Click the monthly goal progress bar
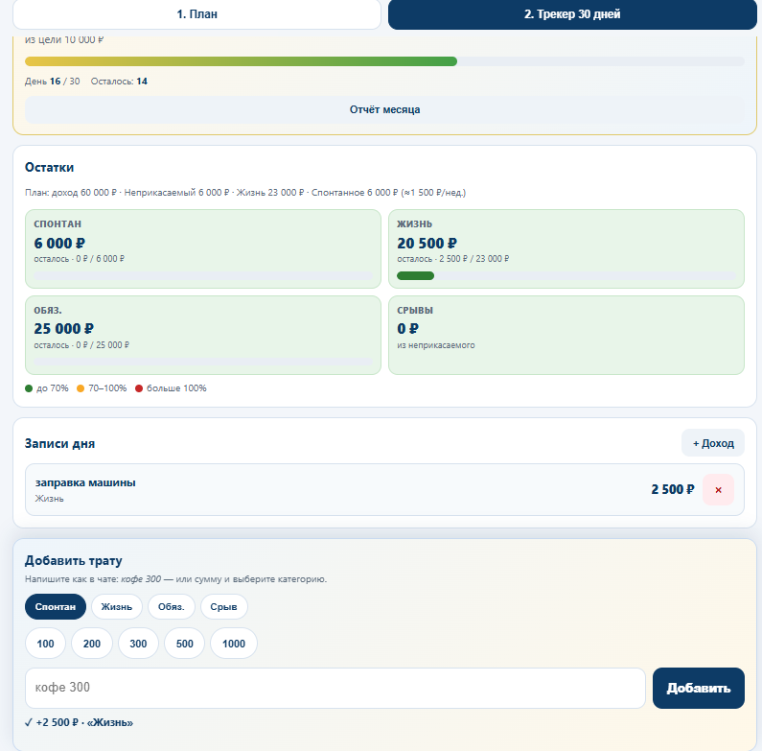The image size is (762, 751). coord(384,61)
